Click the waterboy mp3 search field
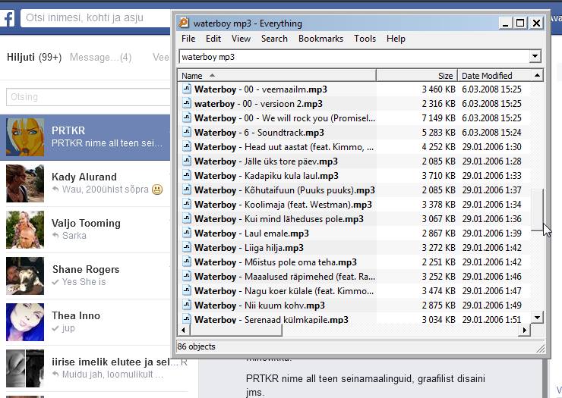Screen dimensions: 562x398 354,57
